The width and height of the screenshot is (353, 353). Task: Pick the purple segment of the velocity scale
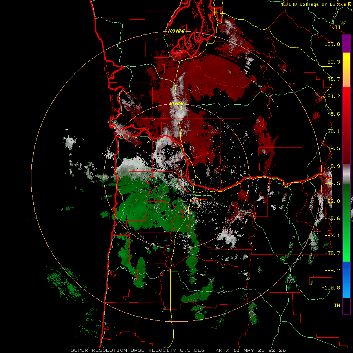(x=346, y=44)
